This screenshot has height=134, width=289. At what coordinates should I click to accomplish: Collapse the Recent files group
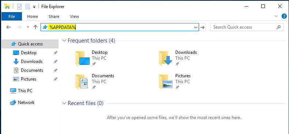(x=64, y=103)
